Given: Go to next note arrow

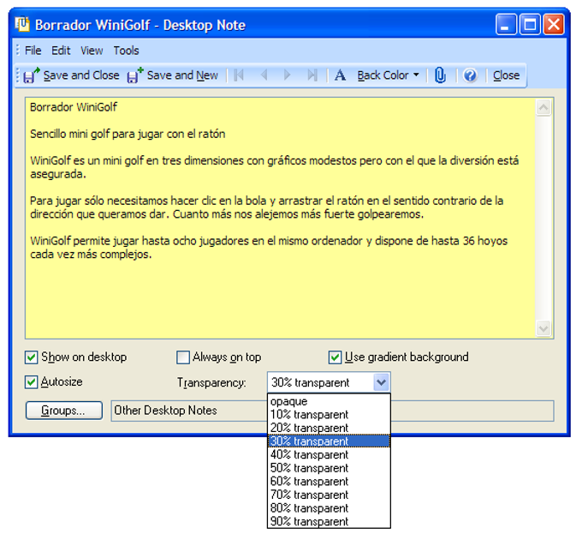Looking at the screenshot, I should (287, 75).
